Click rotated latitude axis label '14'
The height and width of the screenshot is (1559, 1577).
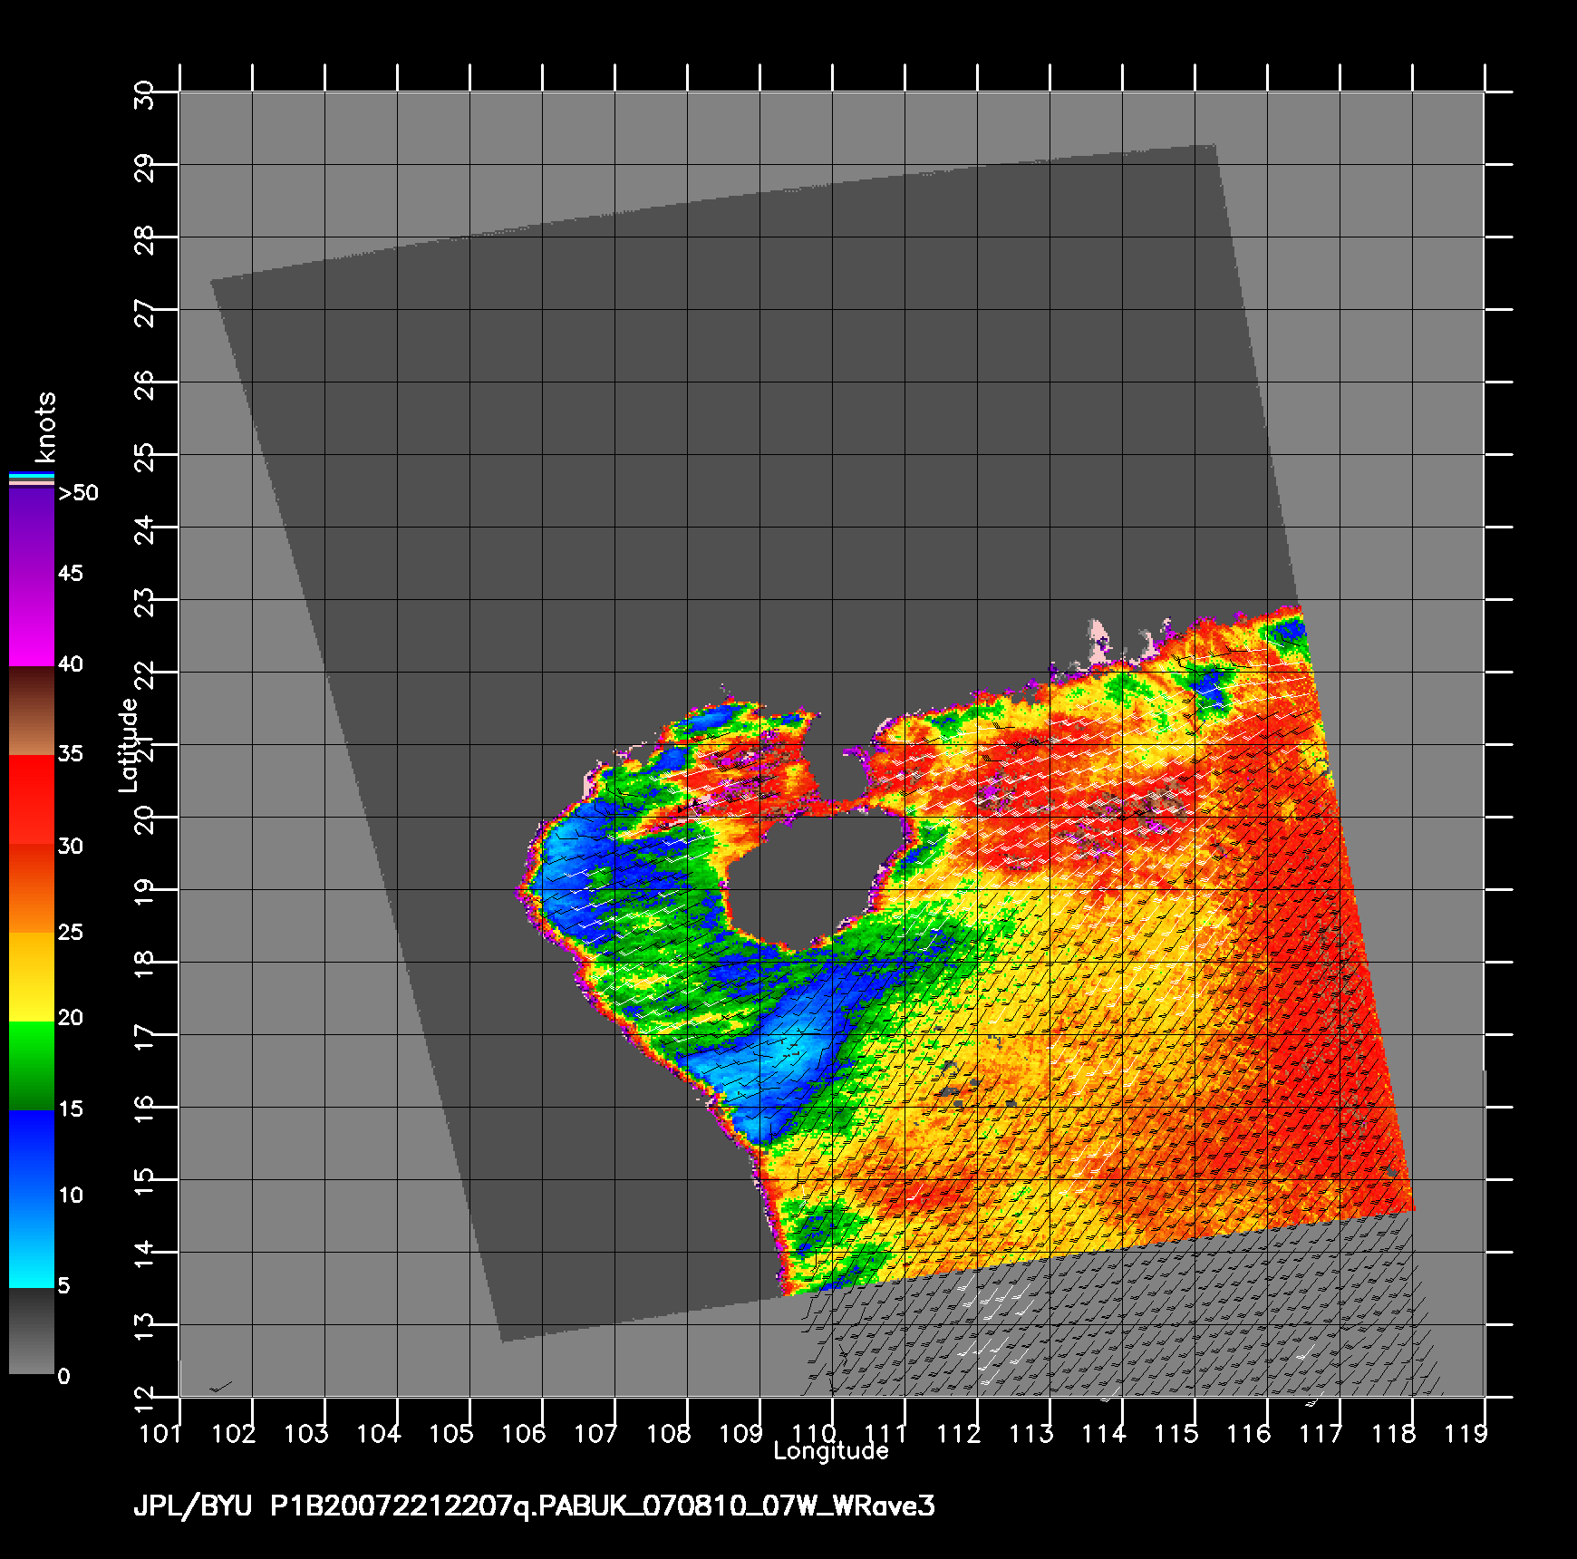click(145, 1256)
